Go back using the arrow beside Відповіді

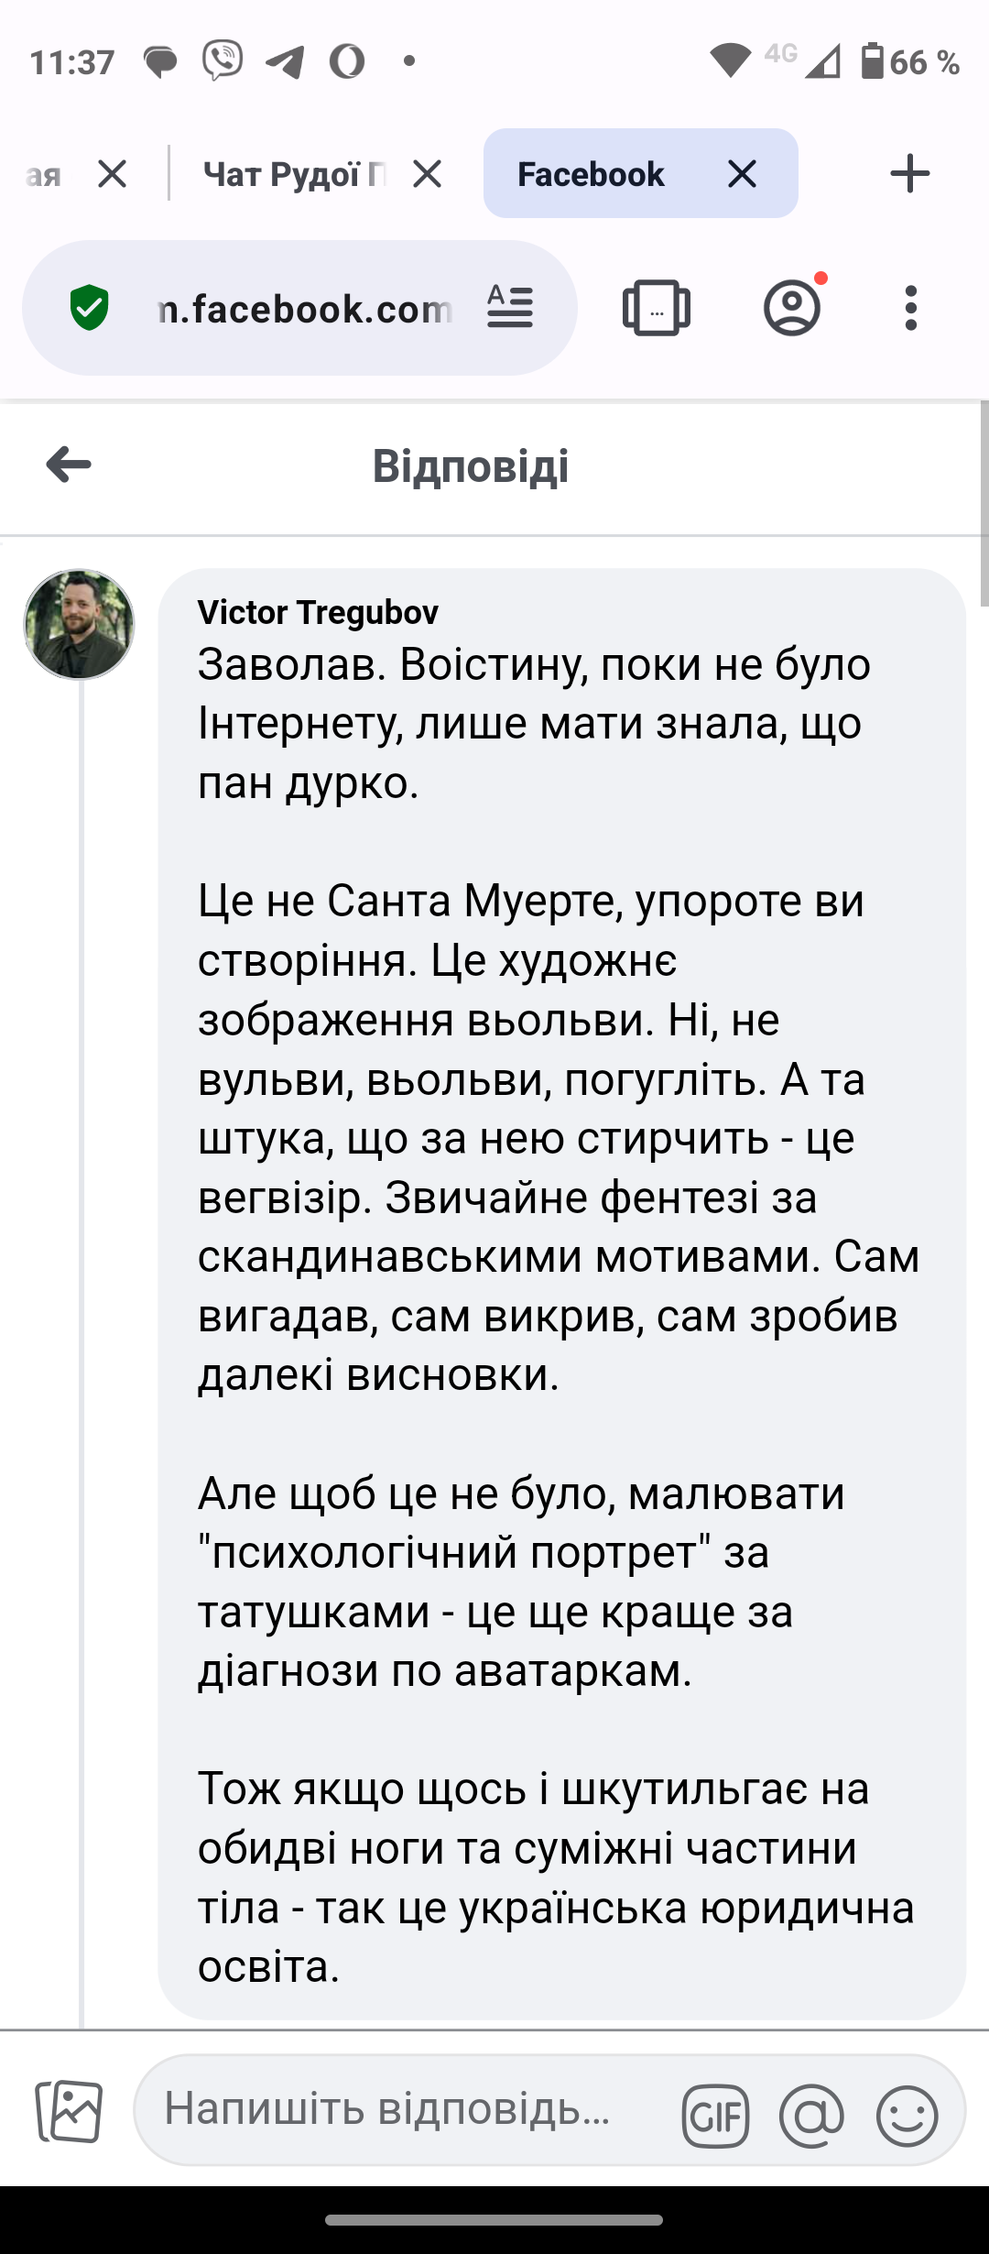pyautogui.click(x=69, y=465)
